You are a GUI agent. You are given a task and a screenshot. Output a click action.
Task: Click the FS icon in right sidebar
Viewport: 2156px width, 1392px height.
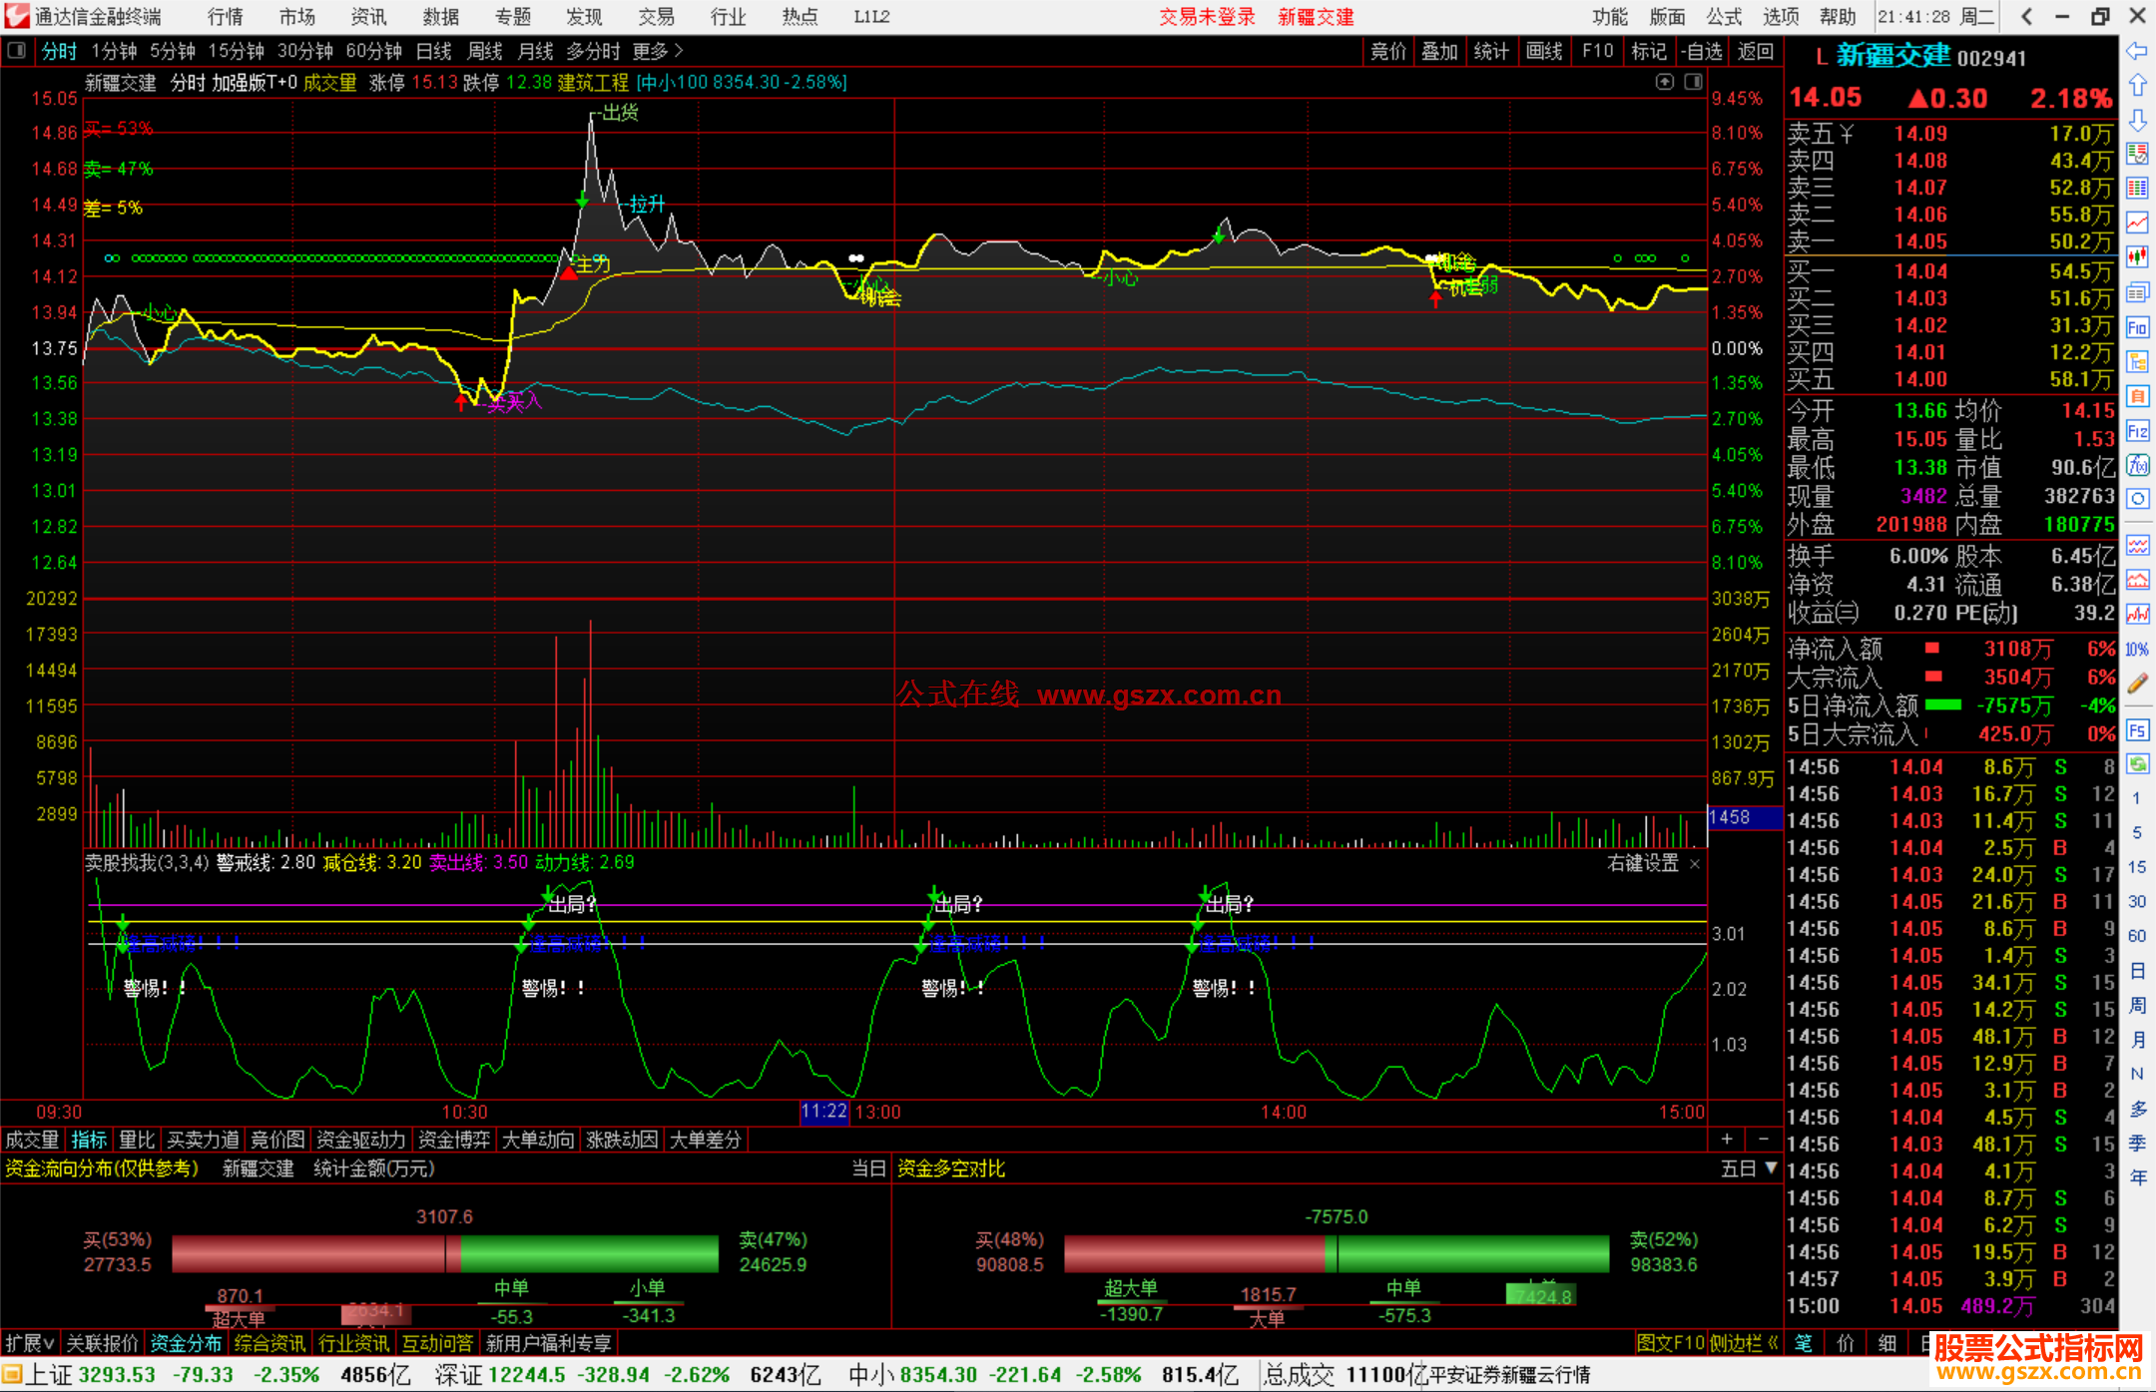point(2137,730)
